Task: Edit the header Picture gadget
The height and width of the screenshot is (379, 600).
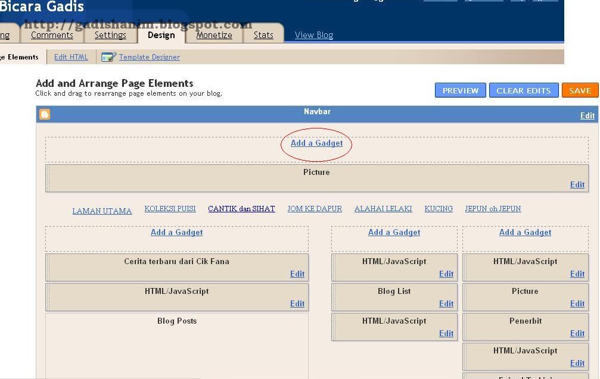Action: [x=577, y=184]
